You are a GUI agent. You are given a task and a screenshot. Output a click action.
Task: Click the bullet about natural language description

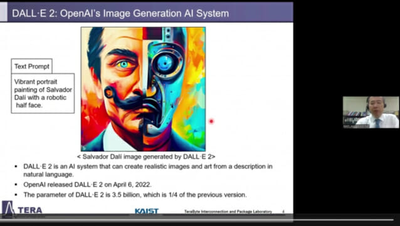148,170
